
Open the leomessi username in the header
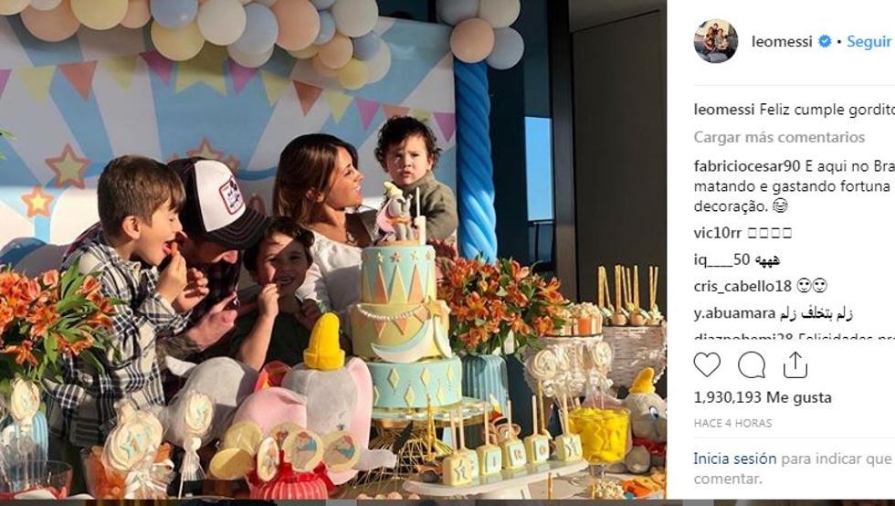pyautogui.click(x=782, y=42)
